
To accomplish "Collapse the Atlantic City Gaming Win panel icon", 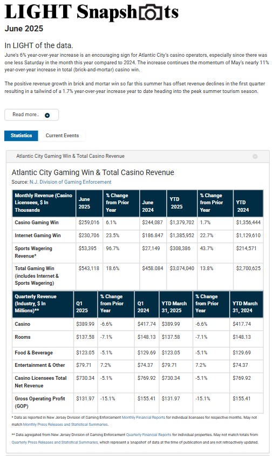I will tap(255, 156).
